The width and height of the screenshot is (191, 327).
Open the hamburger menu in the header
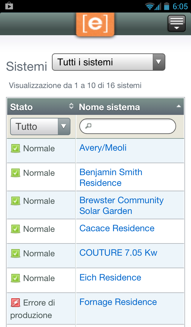(x=177, y=23)
